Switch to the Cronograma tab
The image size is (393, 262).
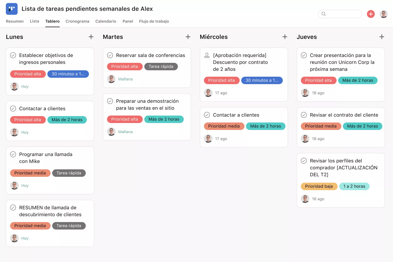[77, 21]
